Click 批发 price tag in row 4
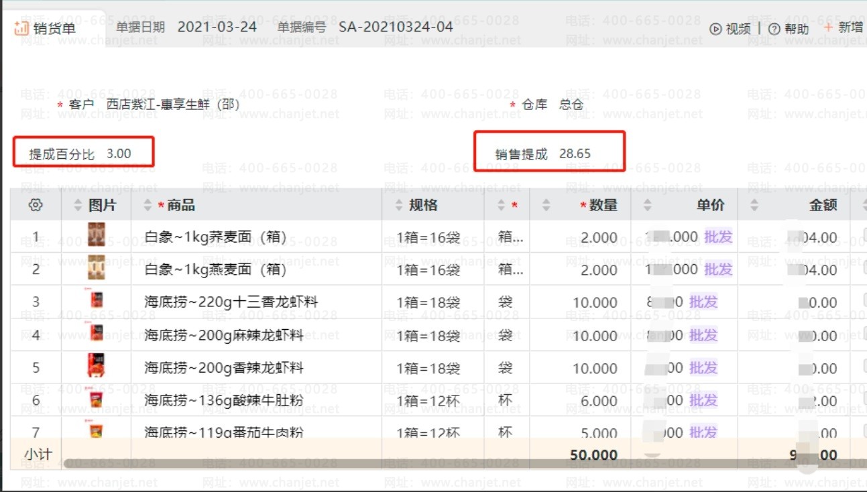The height and width of the screenshot is (492, 867). click(x=703, y=334)
